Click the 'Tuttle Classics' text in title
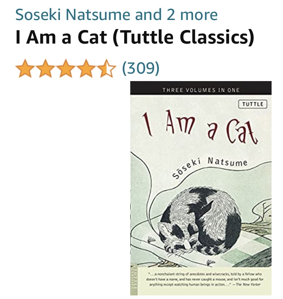The image size is (283, 299). coord(183,37)
